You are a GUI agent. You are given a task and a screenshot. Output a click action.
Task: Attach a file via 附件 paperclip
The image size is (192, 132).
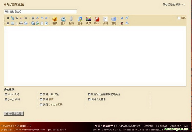[x=71, y=21]
